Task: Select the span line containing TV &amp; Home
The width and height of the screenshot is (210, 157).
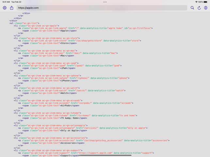Action: click(x=55, y=118)
